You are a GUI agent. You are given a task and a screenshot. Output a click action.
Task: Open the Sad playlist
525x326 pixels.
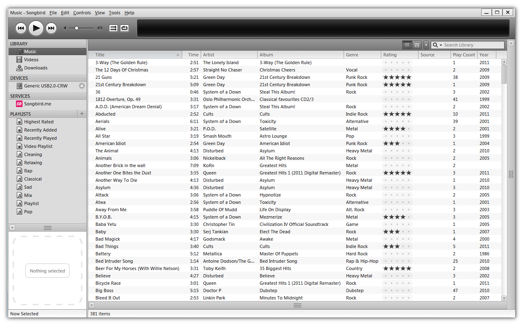pyautogui.click(x=48, y=187)
